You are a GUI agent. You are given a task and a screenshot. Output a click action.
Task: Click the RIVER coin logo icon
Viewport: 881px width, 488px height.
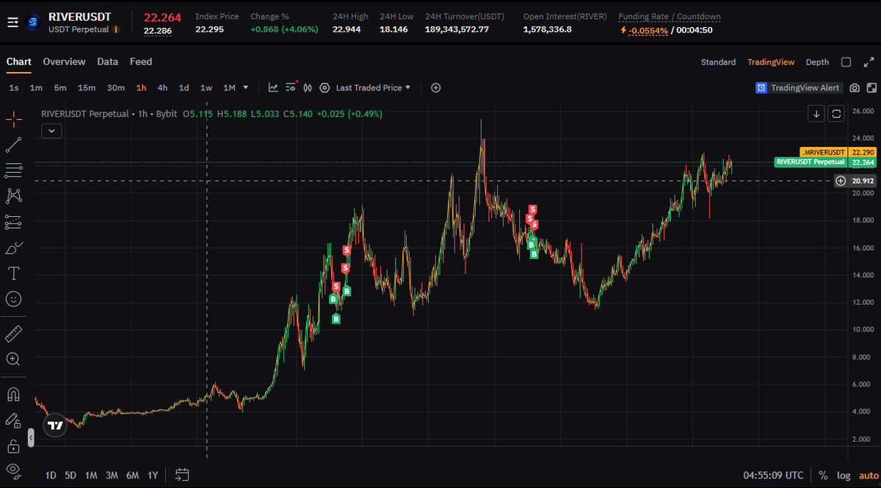click(32, 23)
